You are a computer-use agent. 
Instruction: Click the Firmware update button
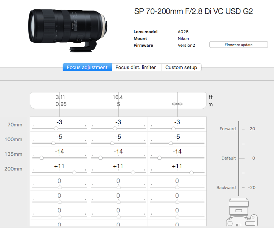238,45
